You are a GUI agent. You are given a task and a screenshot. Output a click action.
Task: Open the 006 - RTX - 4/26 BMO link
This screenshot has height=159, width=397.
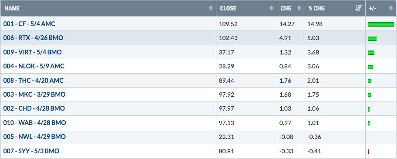pos(33,38)
